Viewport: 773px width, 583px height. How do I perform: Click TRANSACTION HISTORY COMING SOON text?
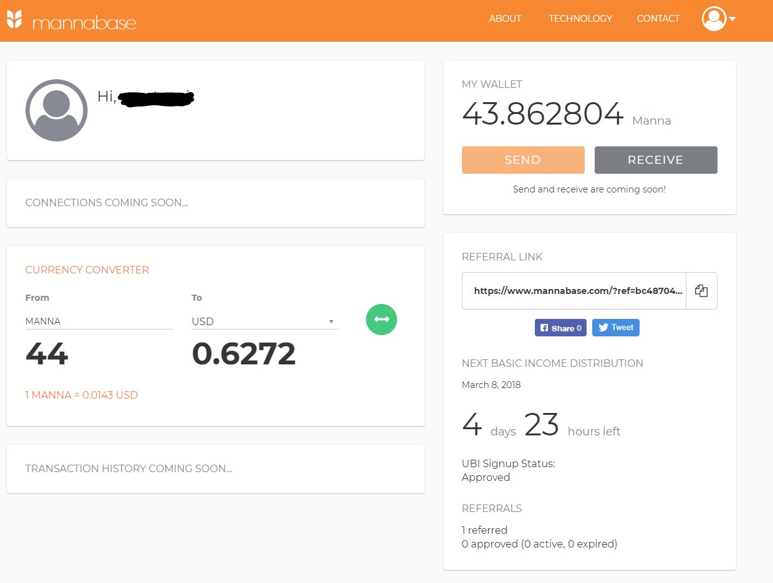click(x=129, y=468)
